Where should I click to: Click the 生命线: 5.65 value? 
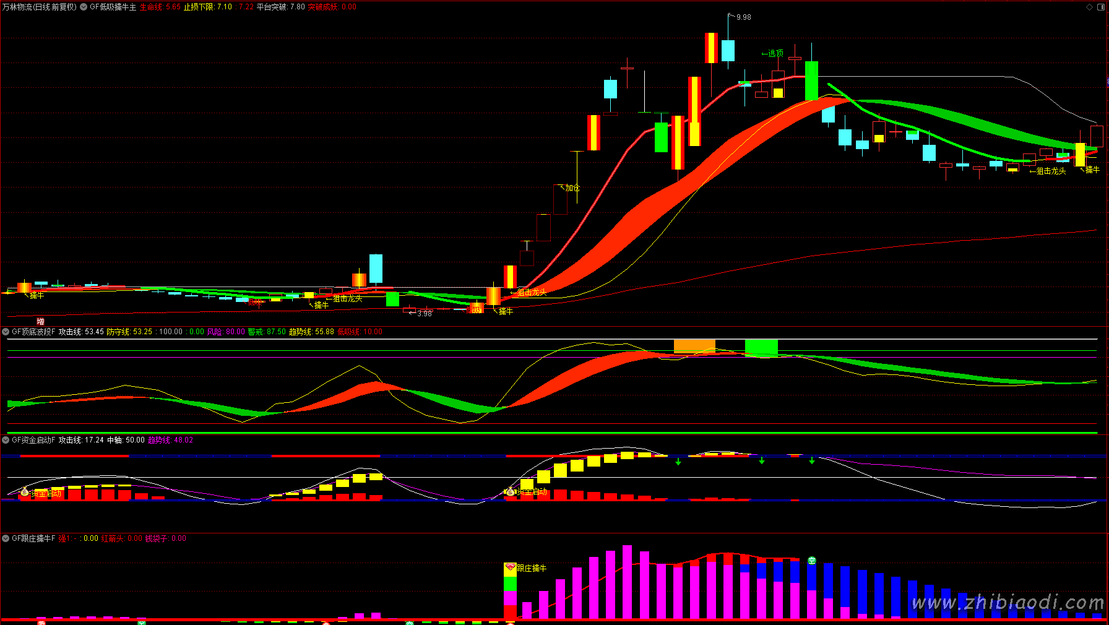click(x=160, y=7)
